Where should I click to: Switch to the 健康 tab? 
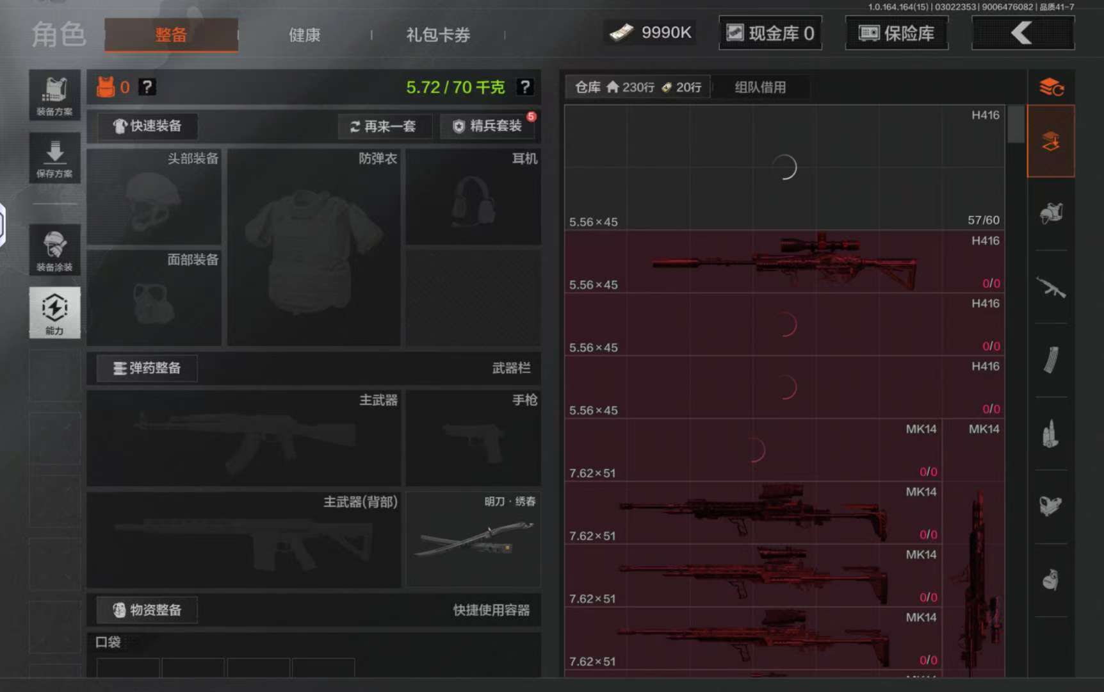pos(304,35)
